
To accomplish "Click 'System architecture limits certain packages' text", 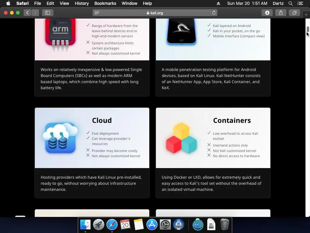I will (x=113, y=46).
